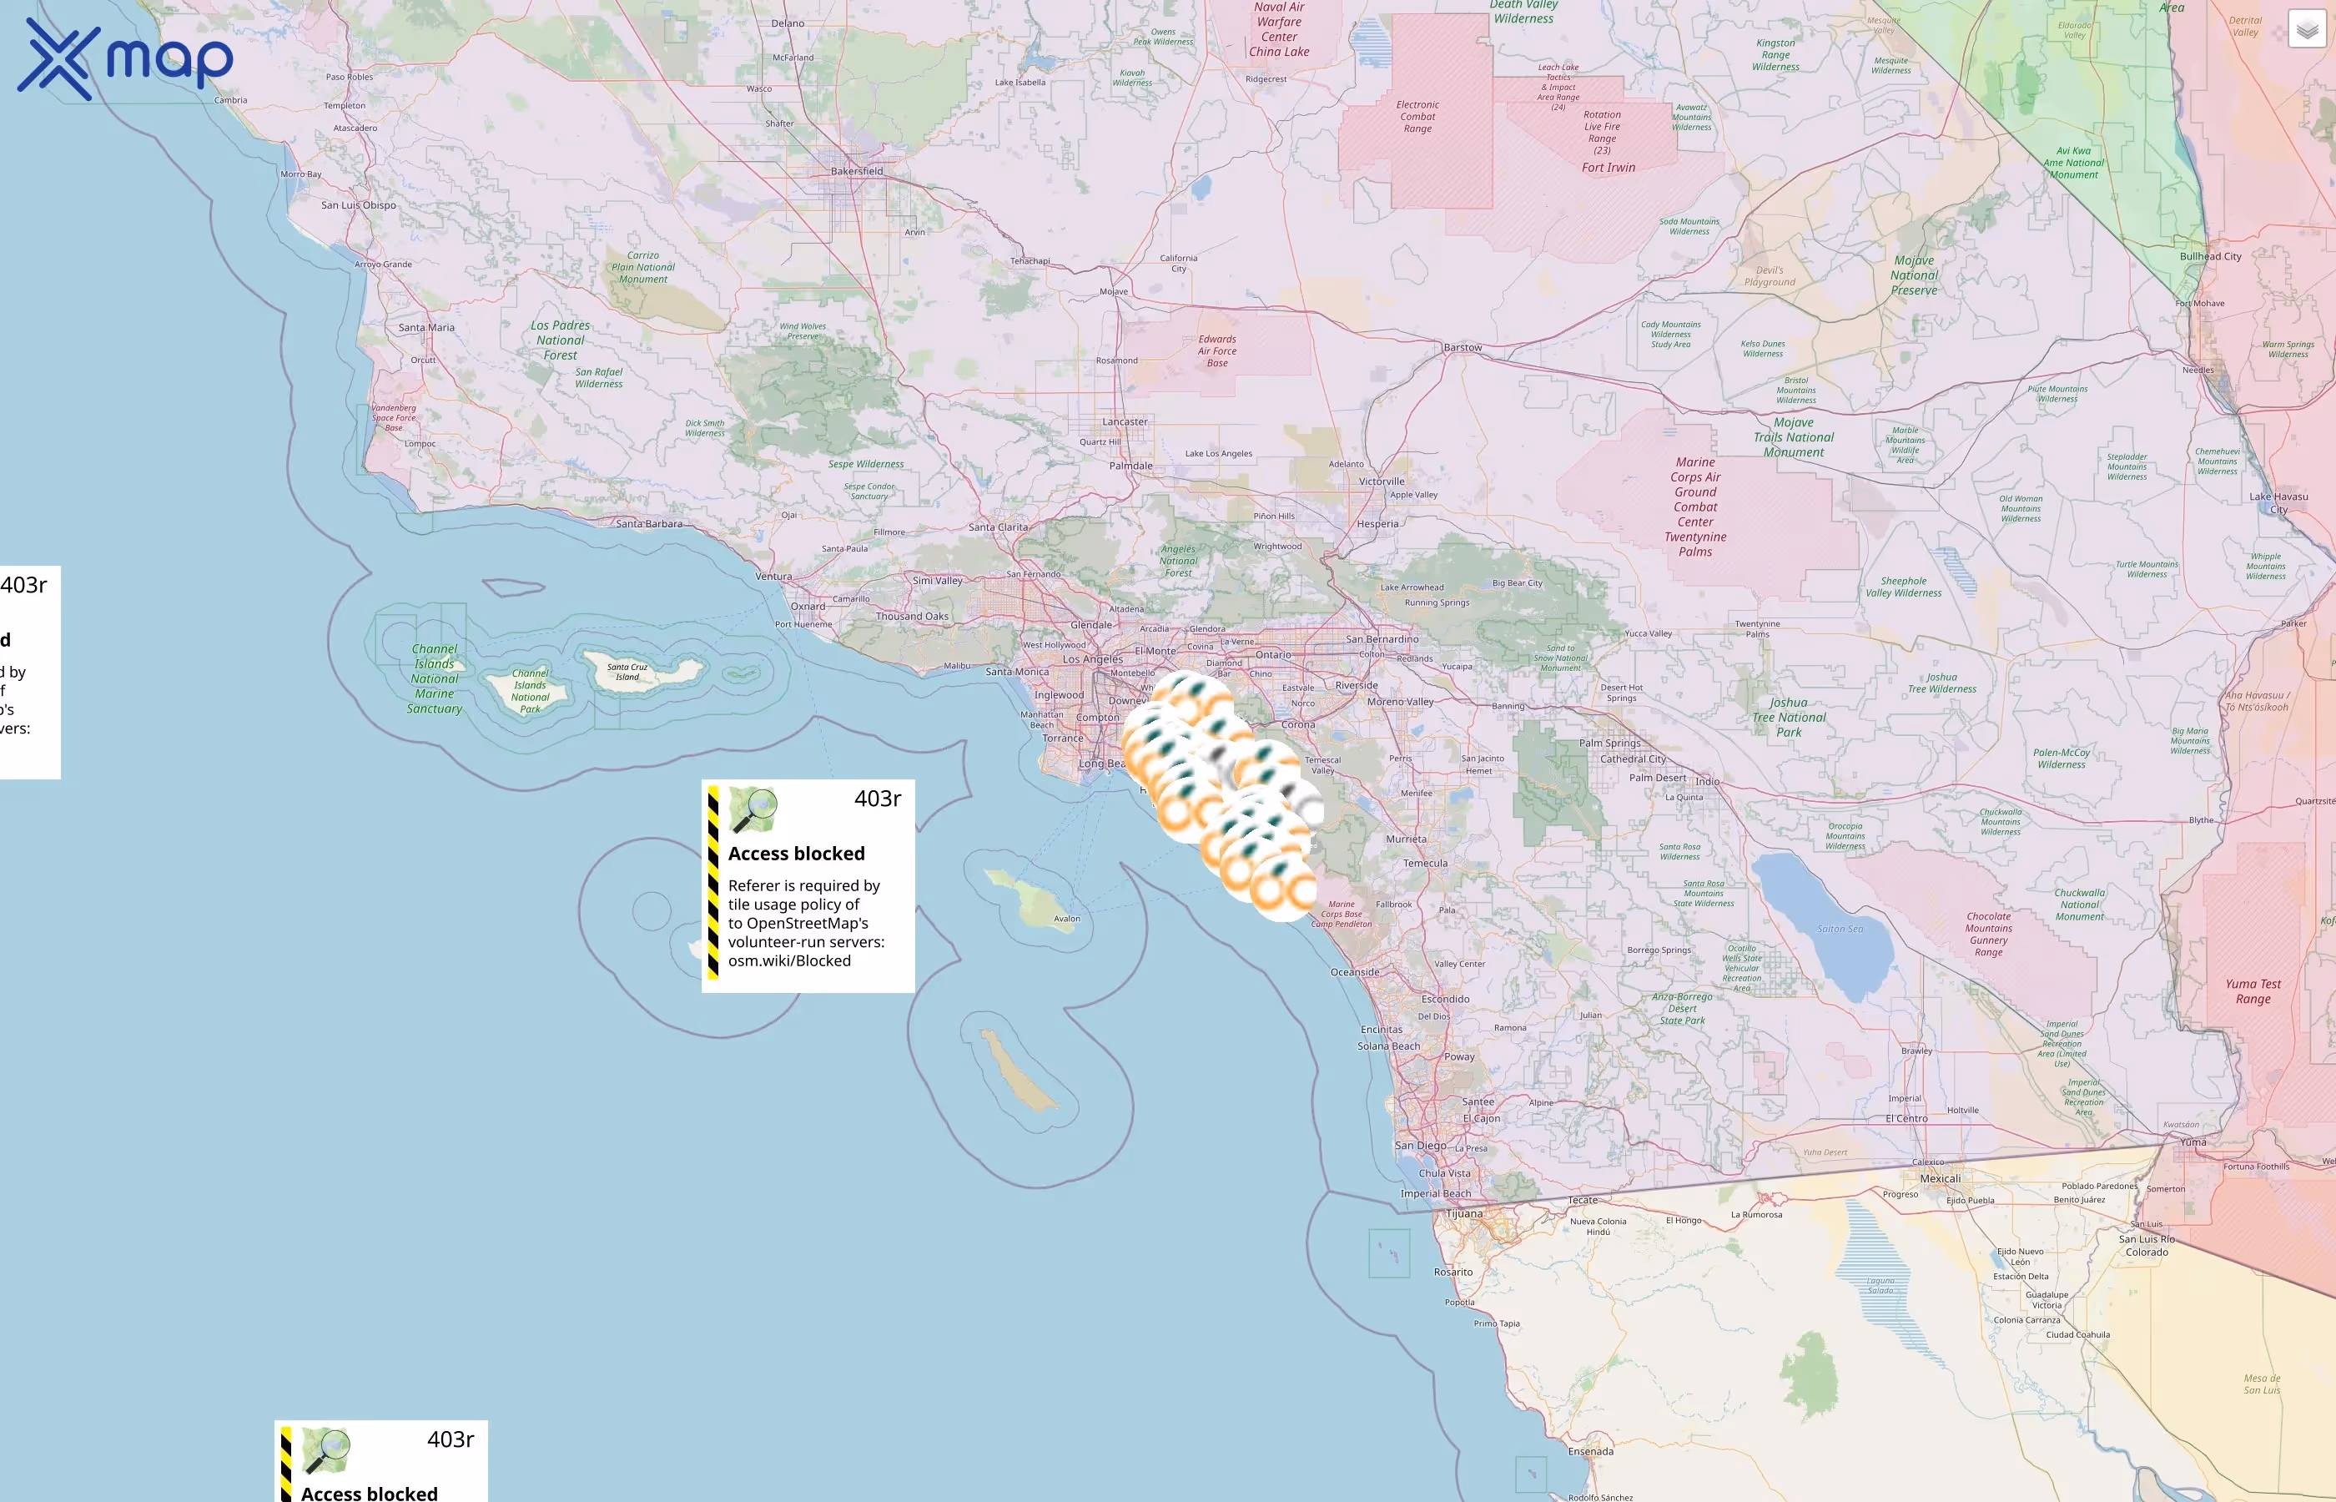Click the 'Yuma' city label
The height and width of the screenshot is (1502, 2336).
coord(2193,1142)
